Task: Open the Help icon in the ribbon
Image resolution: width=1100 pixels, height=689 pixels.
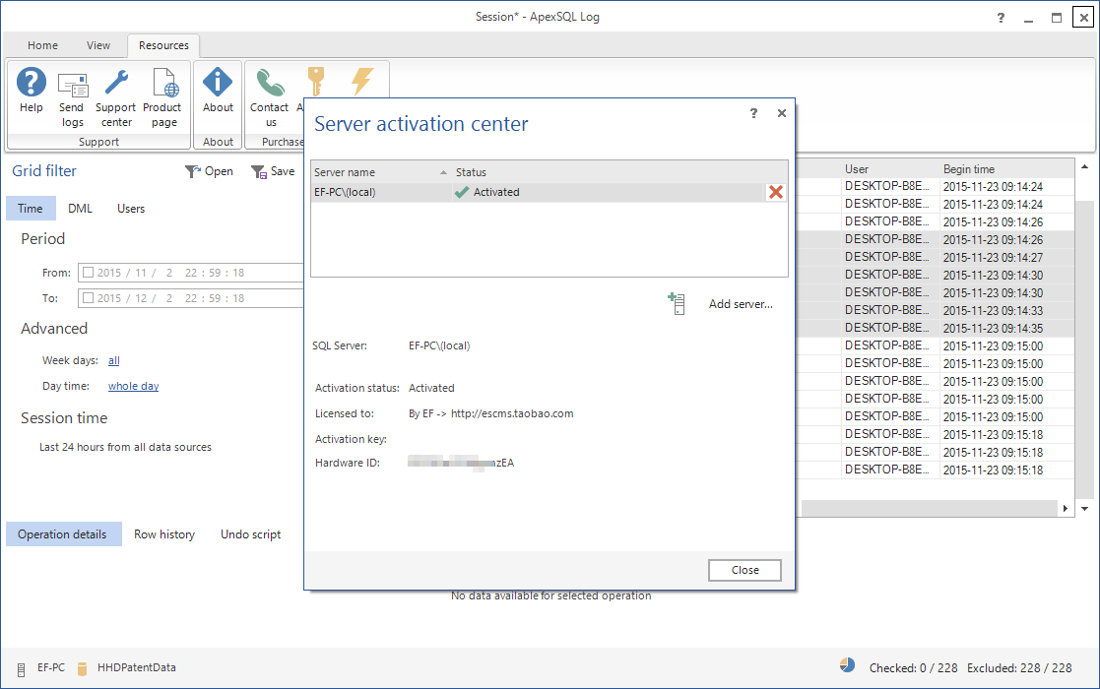Action: [31, 82]
